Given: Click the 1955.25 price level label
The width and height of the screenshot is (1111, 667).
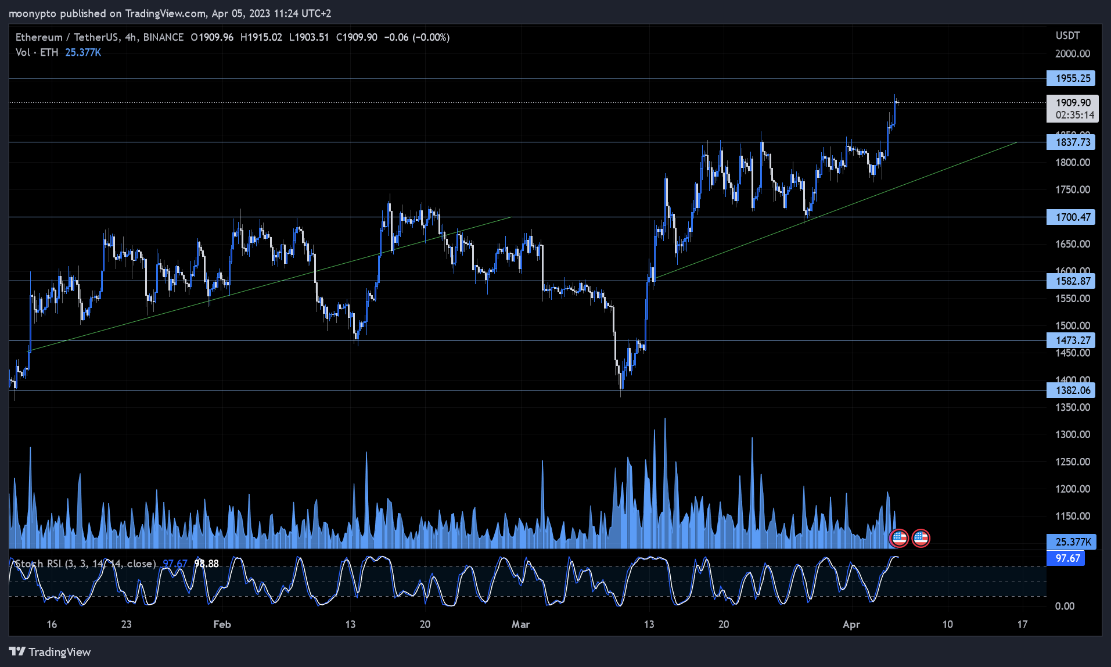Looking at the screenshot, I should click(1071, 78).
